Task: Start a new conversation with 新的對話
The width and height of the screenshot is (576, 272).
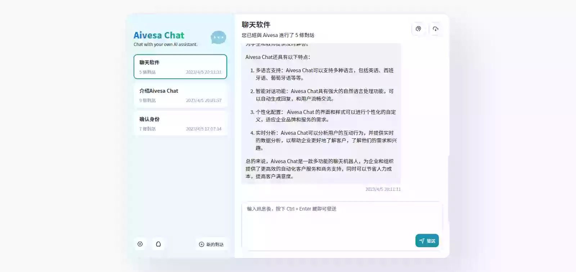Action: (x=211, y=244)
